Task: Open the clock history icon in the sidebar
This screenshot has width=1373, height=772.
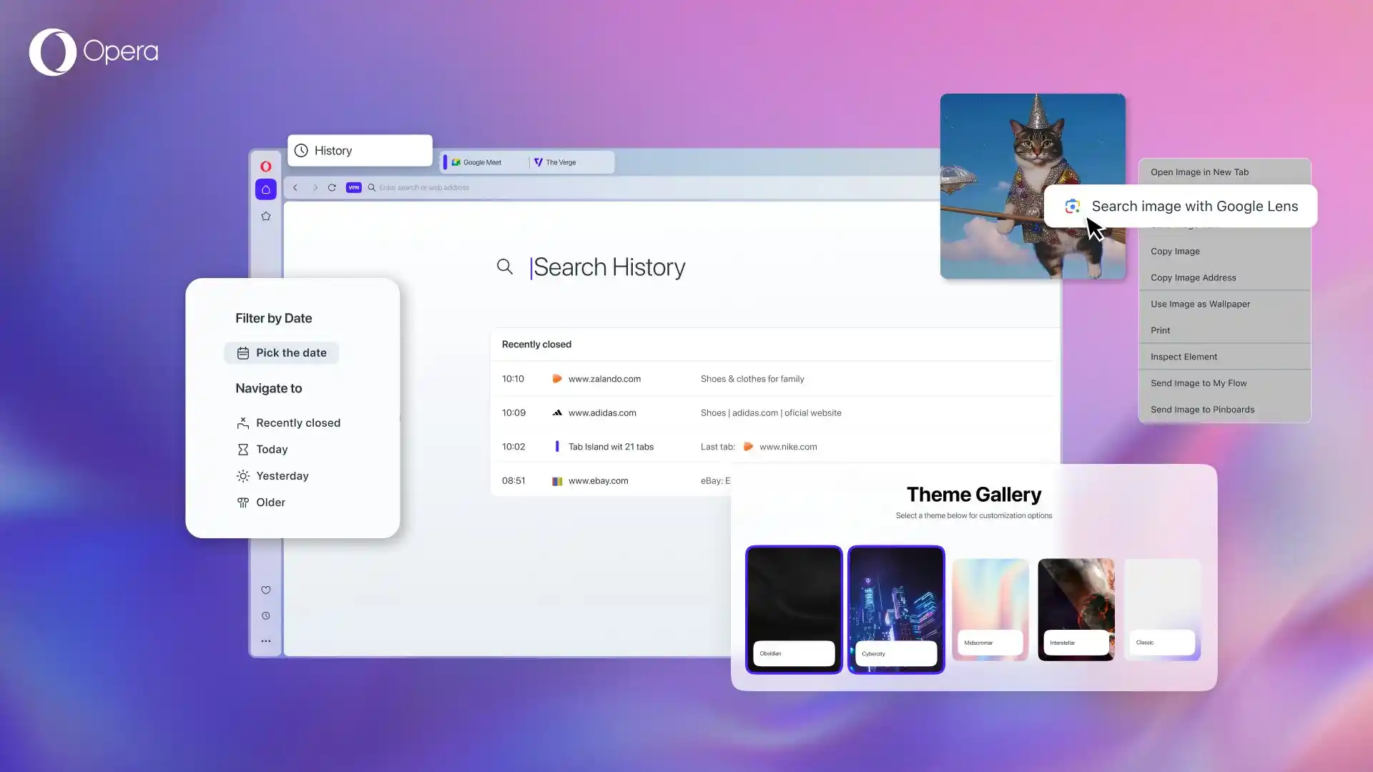Action: [x=265, y=616]
